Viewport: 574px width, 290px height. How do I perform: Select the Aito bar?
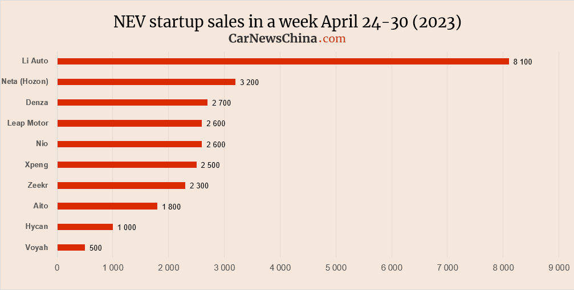click(x=107, y=206)
